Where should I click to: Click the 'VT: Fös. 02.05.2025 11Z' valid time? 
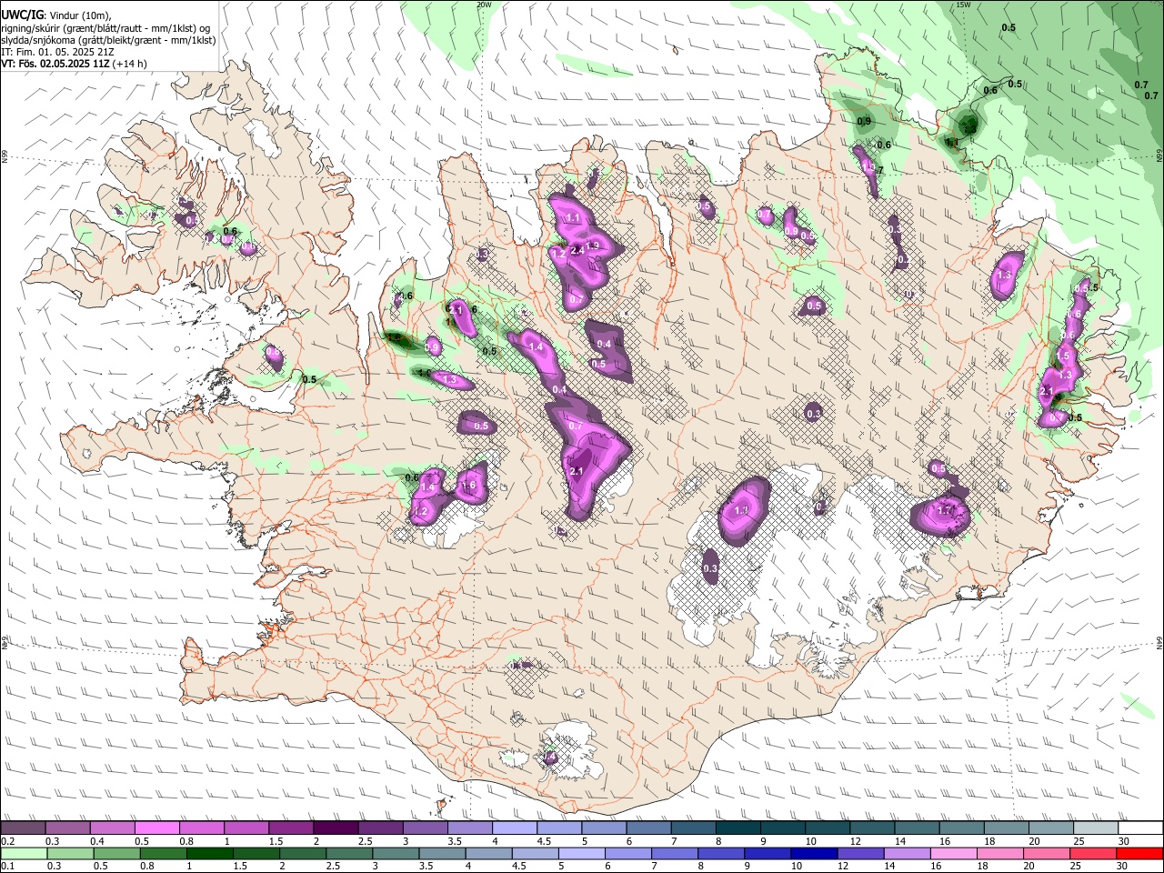pyautogui.click(x=55, y=64)
